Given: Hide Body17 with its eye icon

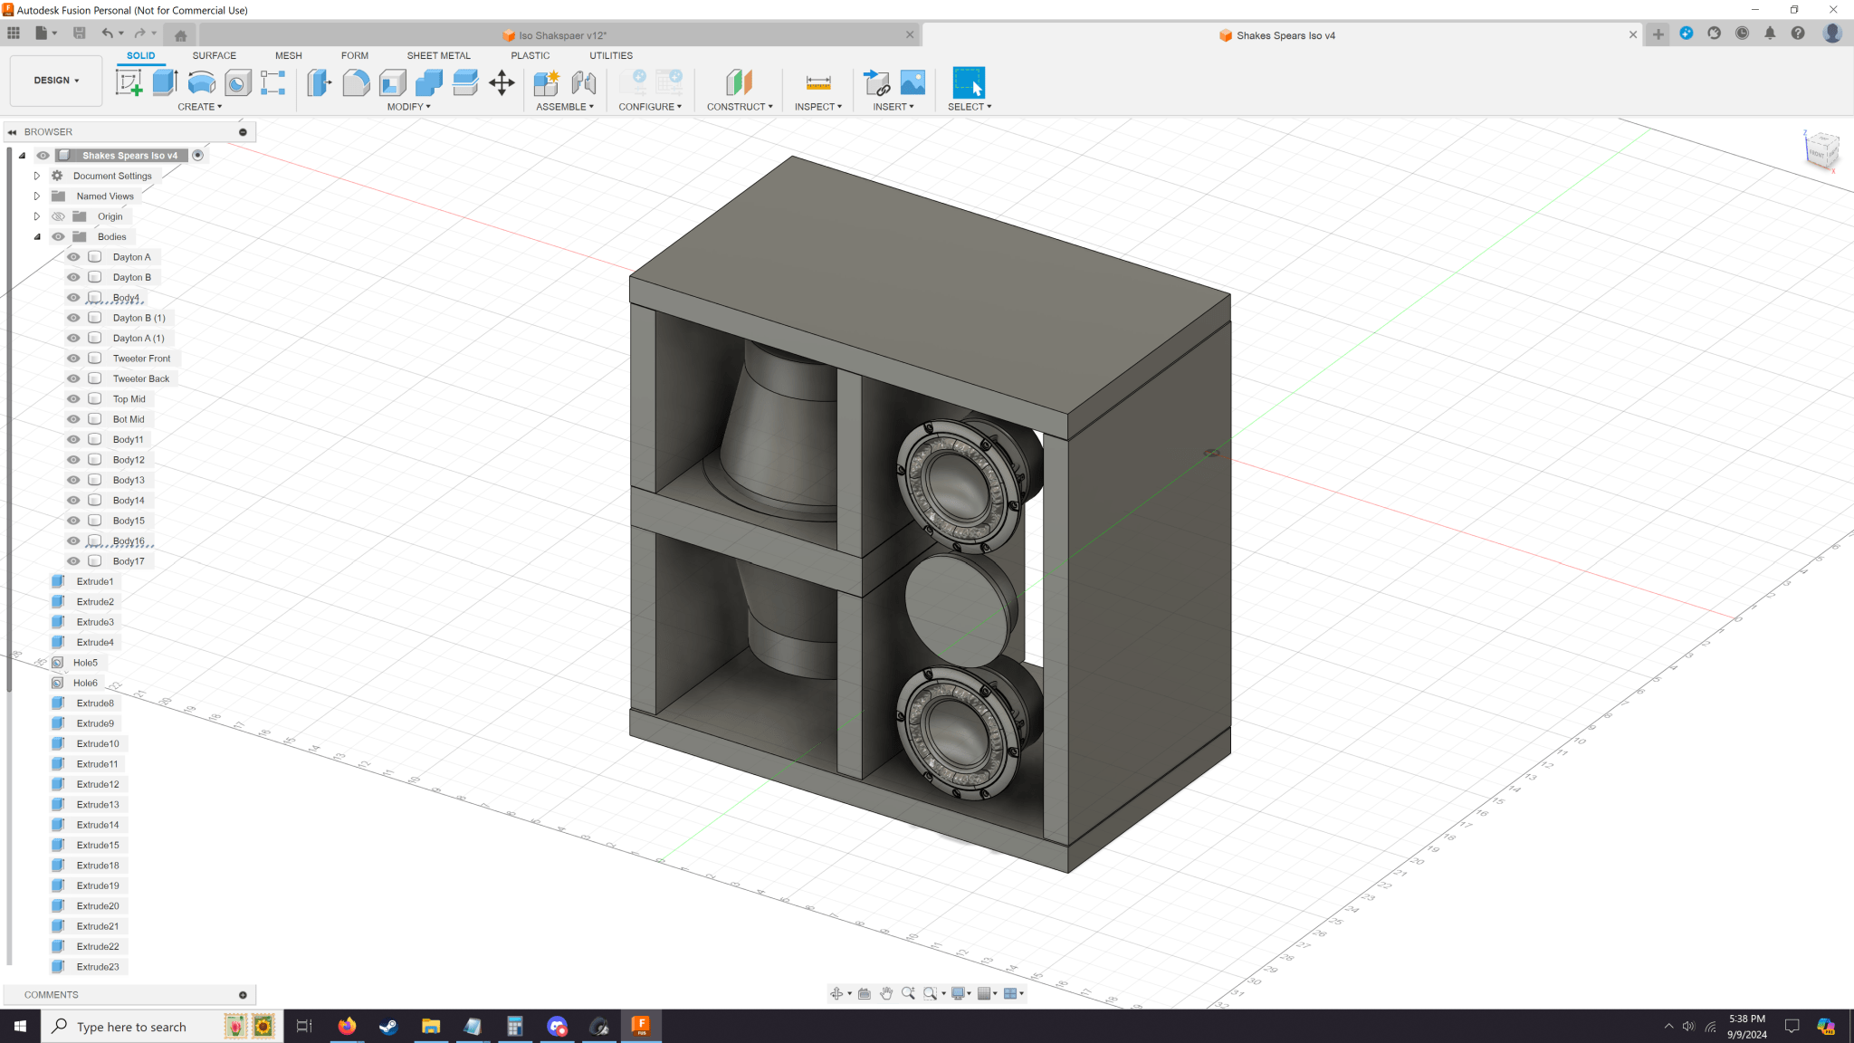Looking at the screenshot, I should [x=74, y=561].
